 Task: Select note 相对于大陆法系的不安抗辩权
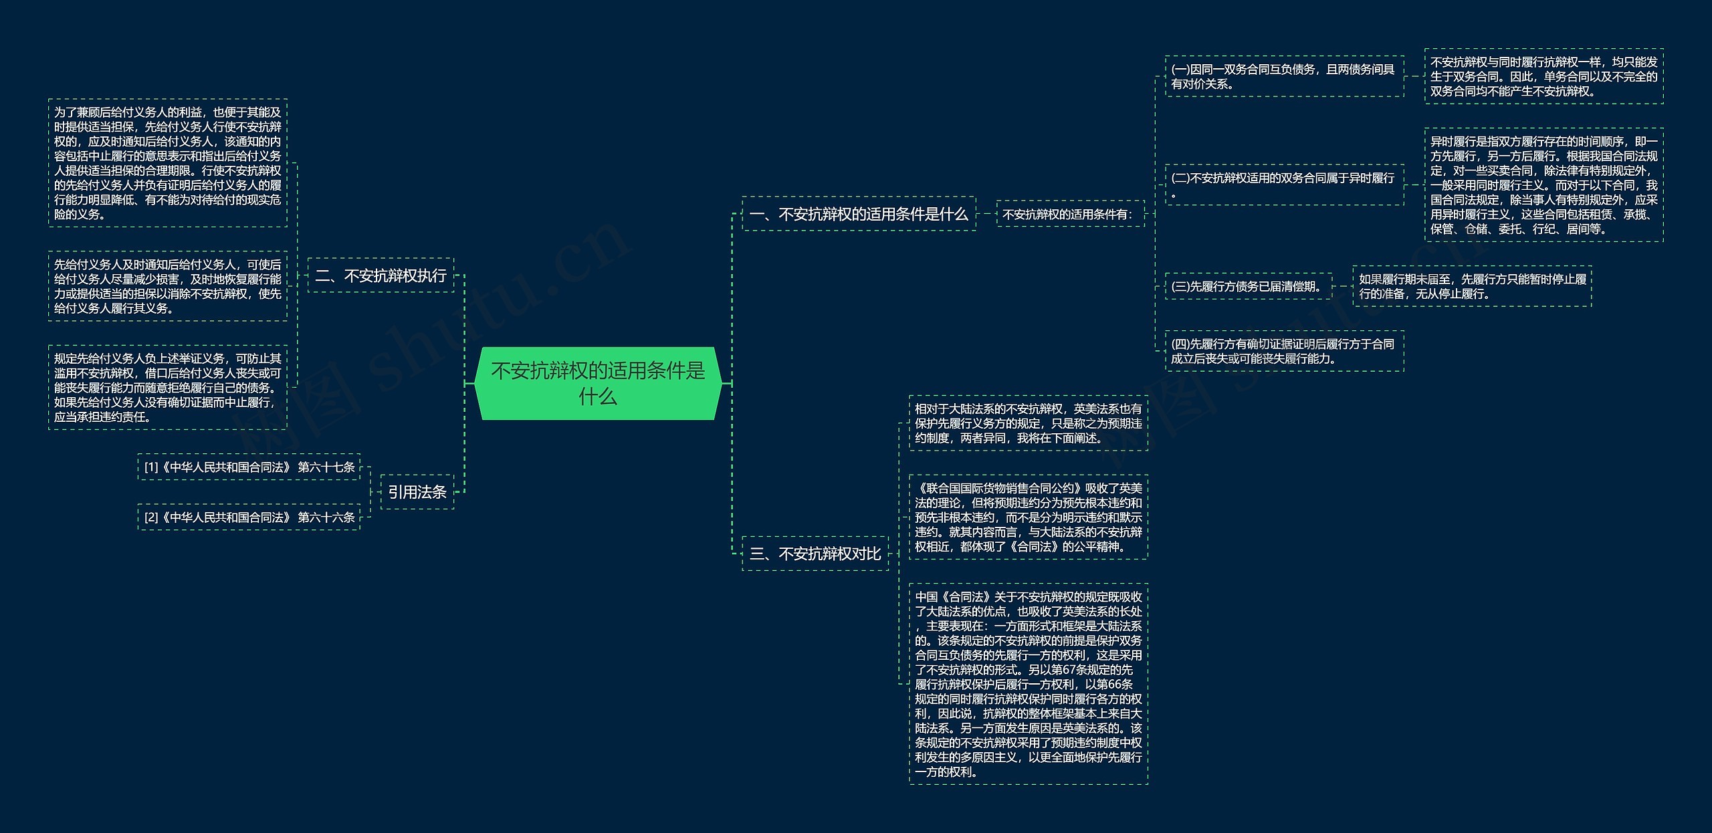(x=1029, y=423)
